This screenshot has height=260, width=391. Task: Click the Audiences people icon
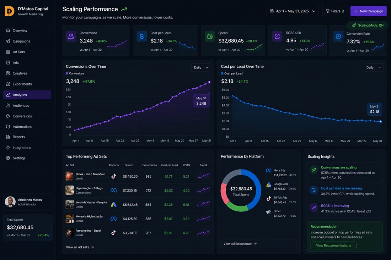click(x=8, y=105)
